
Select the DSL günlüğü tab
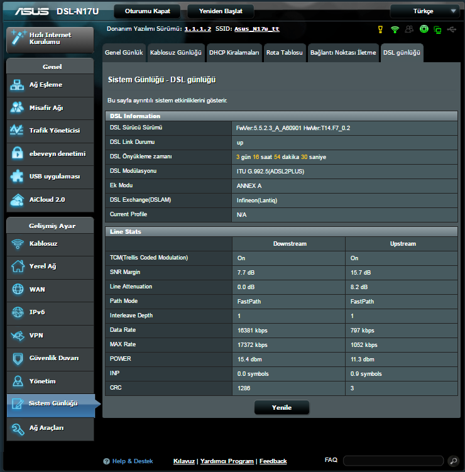[x=402, y=53]
